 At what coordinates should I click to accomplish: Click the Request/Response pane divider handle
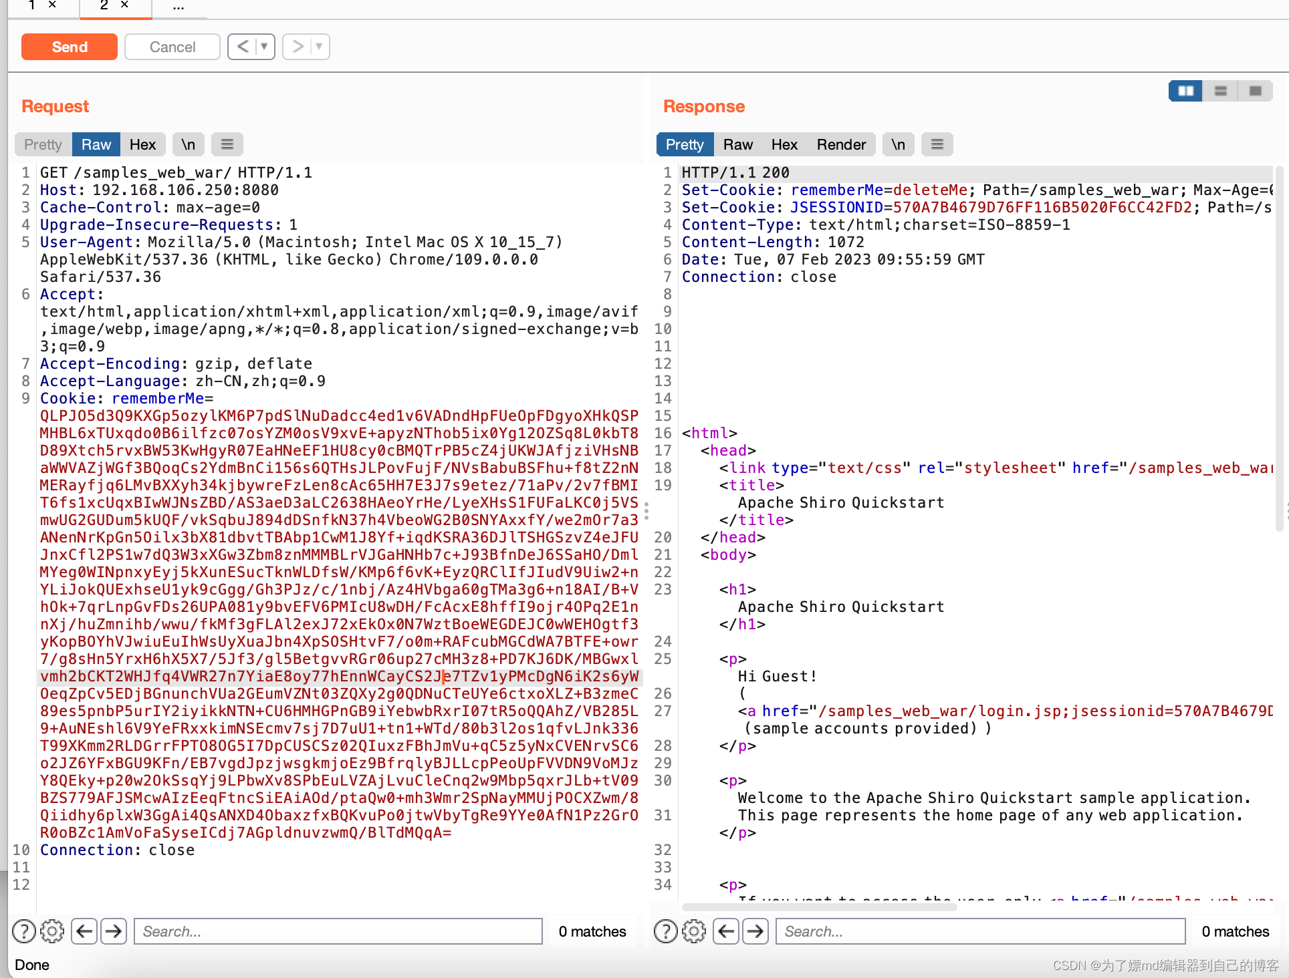pos(647,512)
